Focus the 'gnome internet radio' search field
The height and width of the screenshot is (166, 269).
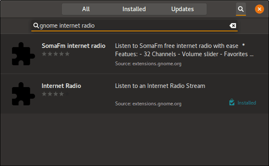coord(134,26)
